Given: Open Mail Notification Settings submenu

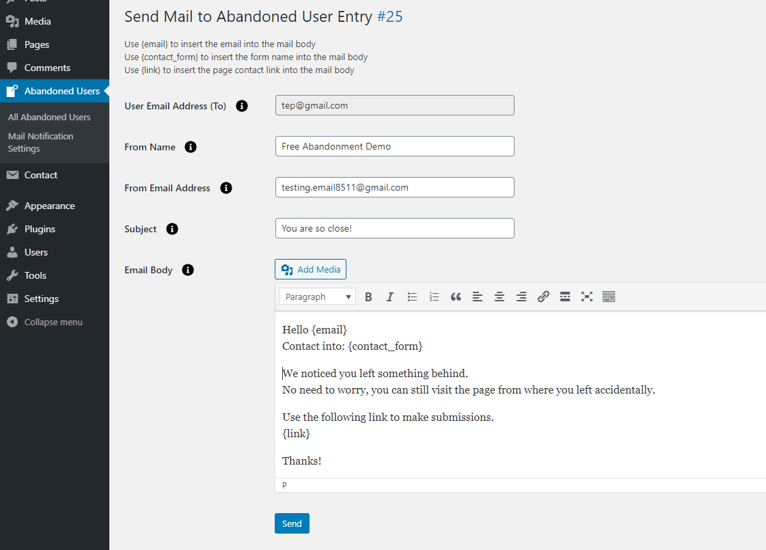Looking at the screenshot, I should tap(41, 142).
